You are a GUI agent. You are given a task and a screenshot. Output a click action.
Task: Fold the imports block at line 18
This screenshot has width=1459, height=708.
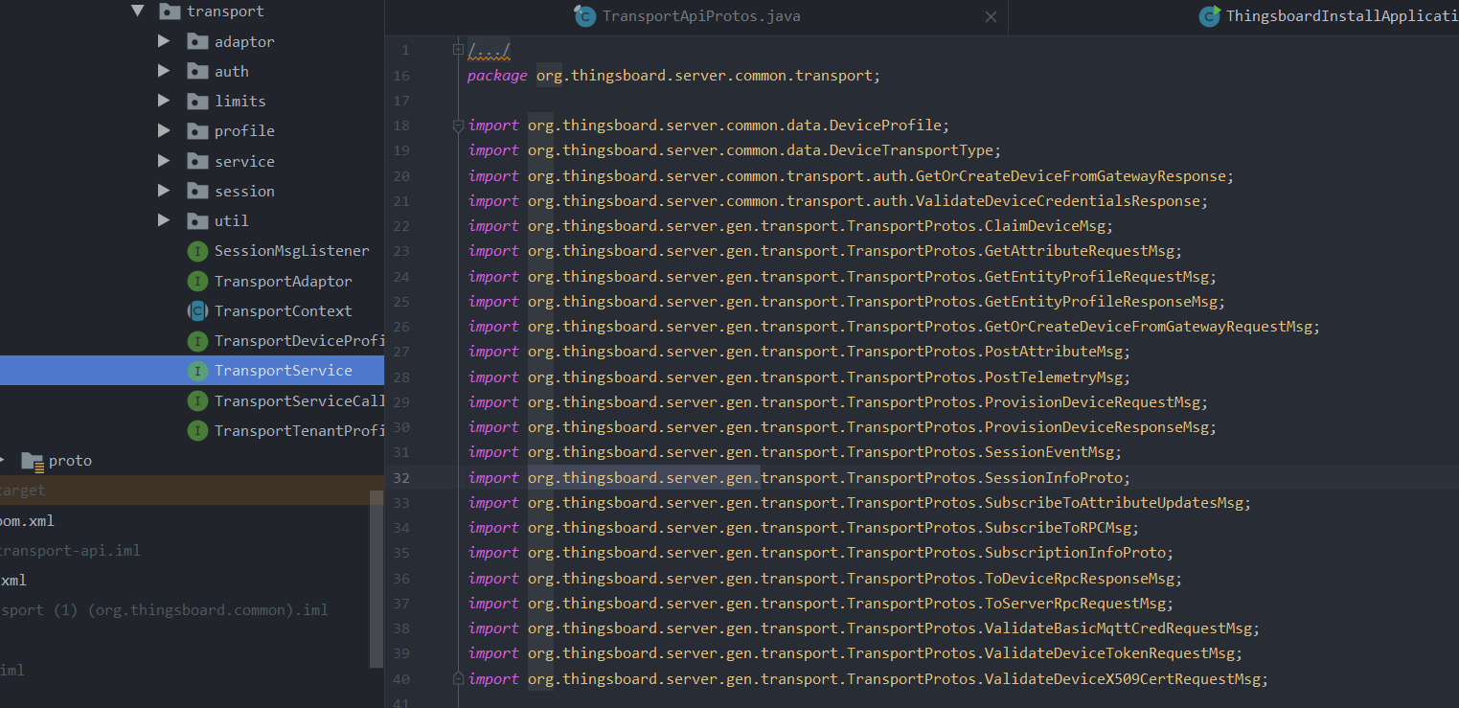click(458, 126)
